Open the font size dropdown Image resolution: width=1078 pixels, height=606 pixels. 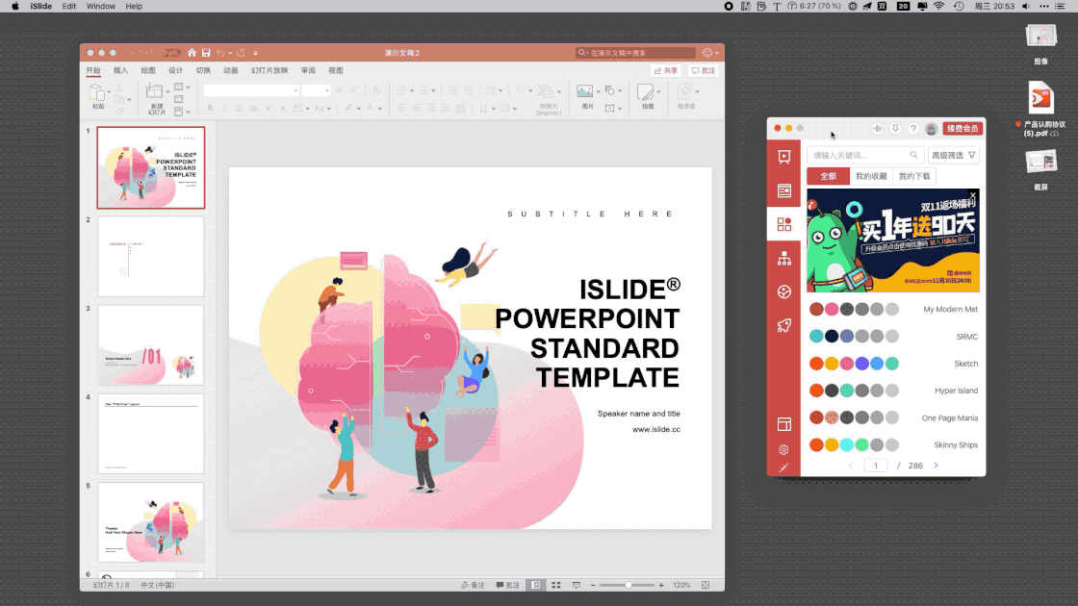coord(326,90)
